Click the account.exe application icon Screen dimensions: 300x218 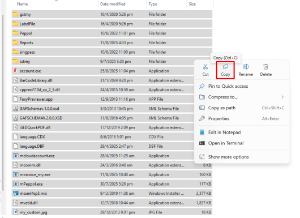click(16, 71)
